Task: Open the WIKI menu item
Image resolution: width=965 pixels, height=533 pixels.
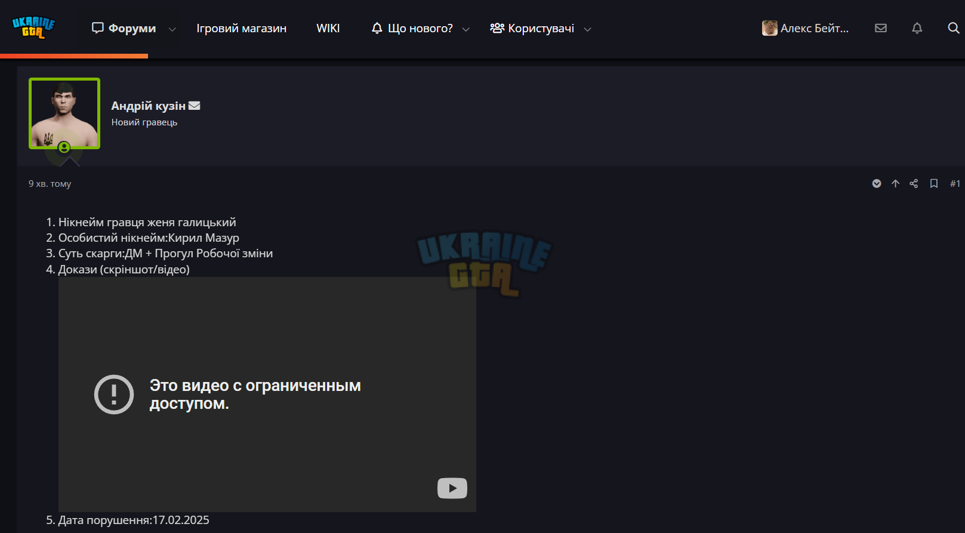Action: click(x=328, y=28)
